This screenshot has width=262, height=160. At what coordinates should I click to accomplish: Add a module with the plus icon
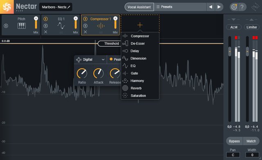pos(140,25)
